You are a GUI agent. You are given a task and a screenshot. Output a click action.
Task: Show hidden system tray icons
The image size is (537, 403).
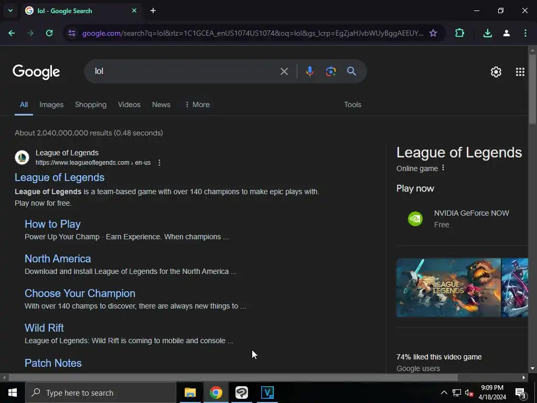click(x=444, y=393)
